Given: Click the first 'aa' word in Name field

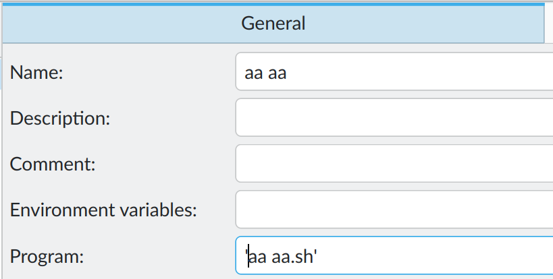Looking at the screenshot, I should tap(253, 73).
